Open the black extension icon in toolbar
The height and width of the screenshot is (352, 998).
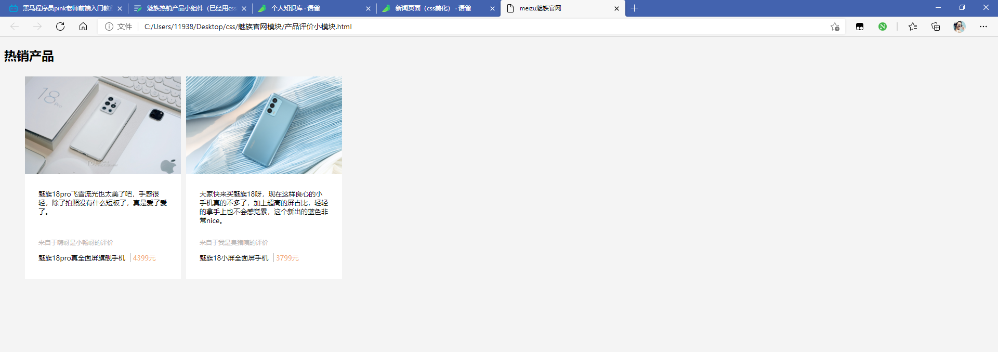coord(860,27)
